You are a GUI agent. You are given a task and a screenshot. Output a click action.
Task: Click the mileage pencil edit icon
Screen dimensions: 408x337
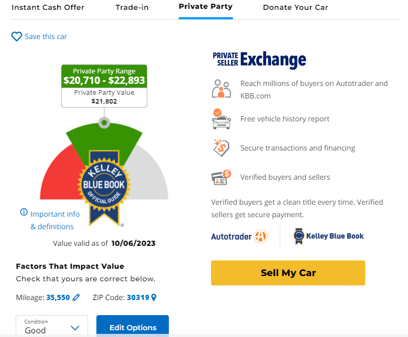click(x=76, y=297)
